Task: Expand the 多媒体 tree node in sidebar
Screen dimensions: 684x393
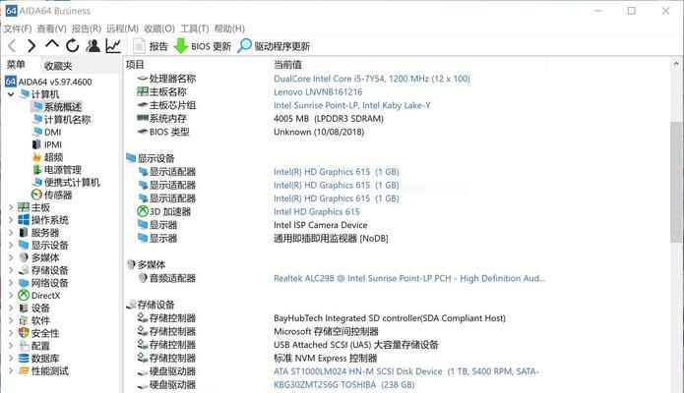Action: click(x=11, y=258)
